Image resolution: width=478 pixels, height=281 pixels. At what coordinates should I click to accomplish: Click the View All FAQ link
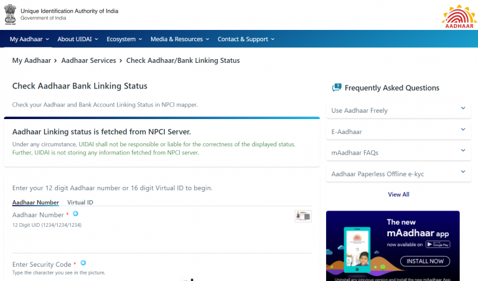(x=398, y=194)
